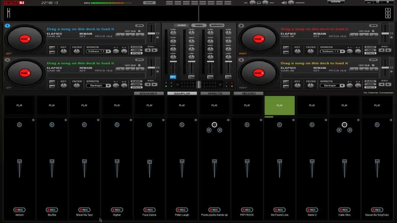Toggle PFL on first mixer channel
This screenshot has width=397, height=223.
(x=173, y=77)
